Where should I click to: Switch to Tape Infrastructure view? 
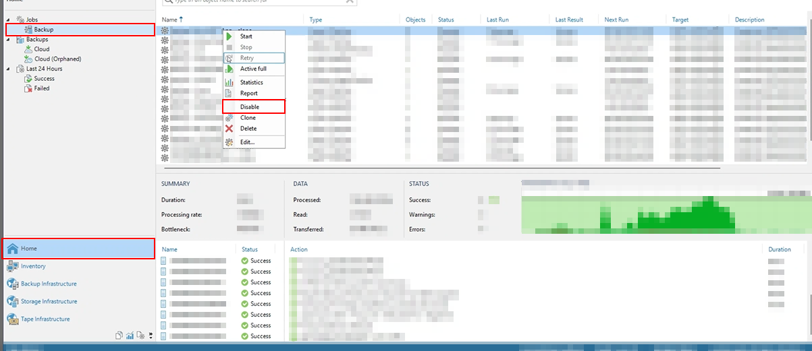pyautogui.click(x=78, y=319)
